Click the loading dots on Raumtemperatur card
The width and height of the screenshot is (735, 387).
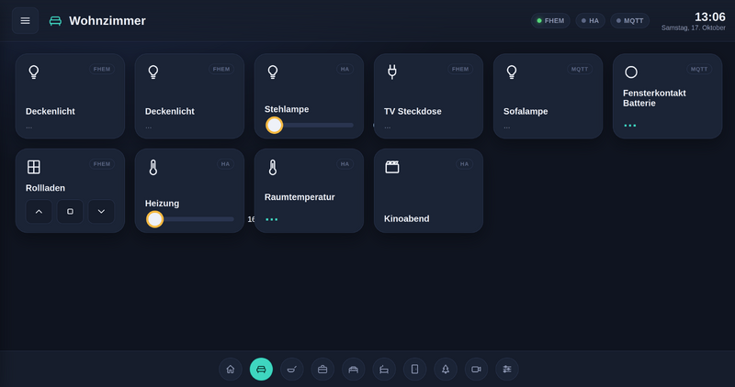[x=271, y=219]
